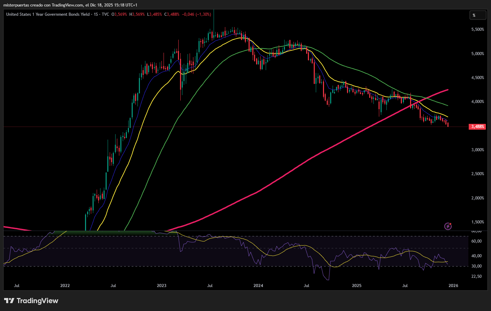Screen dimensions: 491x311
Task: Select the 1S interval label in chart legend
Action: 96,14
